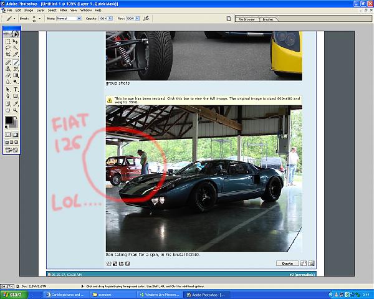Image resolution: width=374 pixels, height=299 pixels.
Task: Switch to Full Screen with menu bar
Action: click(x=12, y=143)
